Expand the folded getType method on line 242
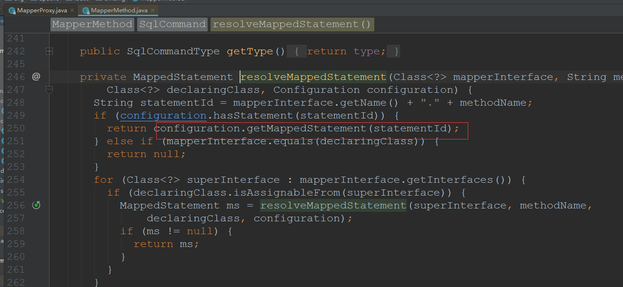 49,51
